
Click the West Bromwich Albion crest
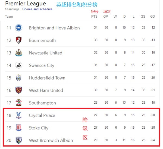[18, 140]
